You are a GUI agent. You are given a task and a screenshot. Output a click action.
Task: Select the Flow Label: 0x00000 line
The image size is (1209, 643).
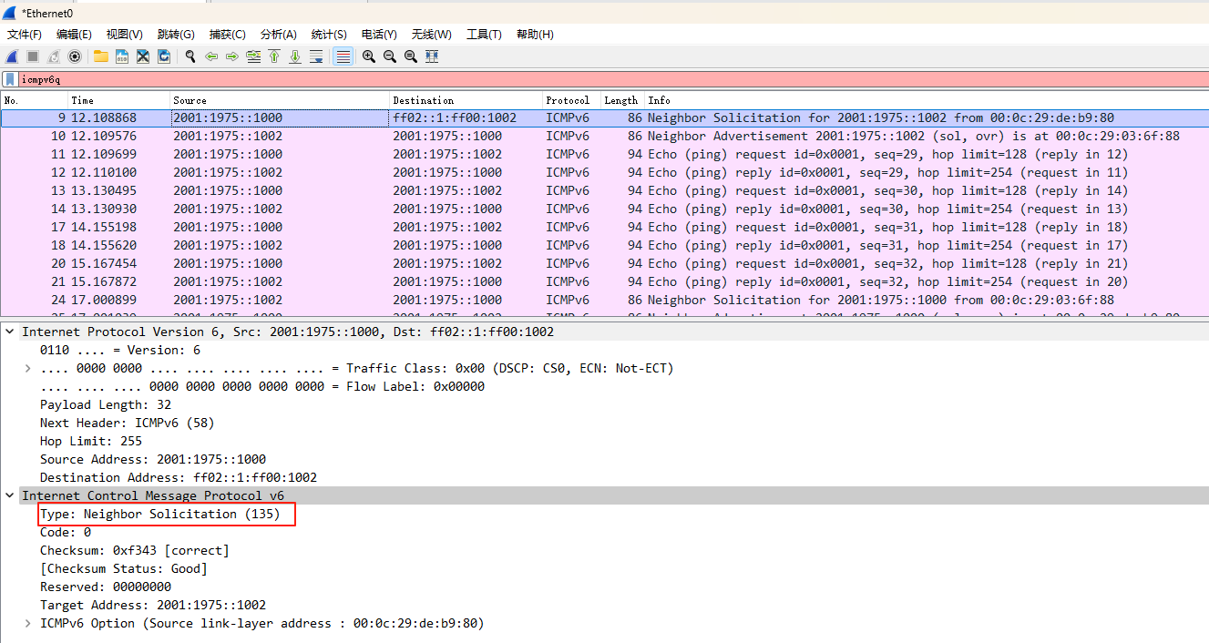pyautogui.click(x=262, y=386)
